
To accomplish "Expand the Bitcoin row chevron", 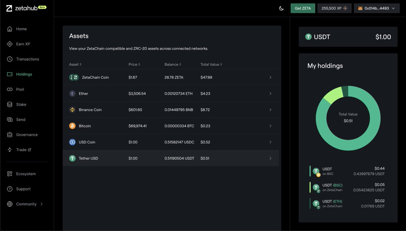I will coord(270,126).
